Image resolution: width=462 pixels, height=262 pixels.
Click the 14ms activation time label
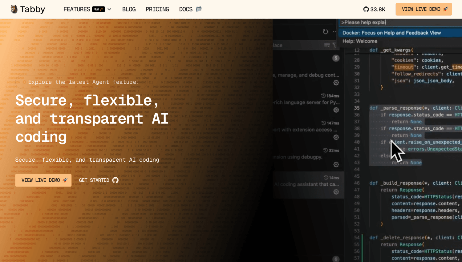[331, 178]
